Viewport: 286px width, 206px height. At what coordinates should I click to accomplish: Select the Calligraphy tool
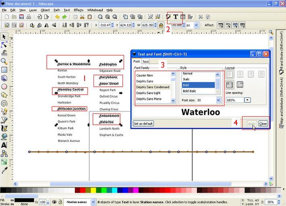coord(4,128)
